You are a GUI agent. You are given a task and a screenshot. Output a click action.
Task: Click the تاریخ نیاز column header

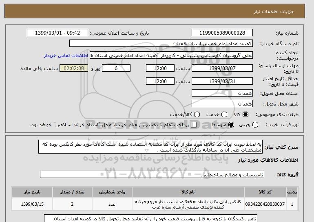(x=32, y=192)
